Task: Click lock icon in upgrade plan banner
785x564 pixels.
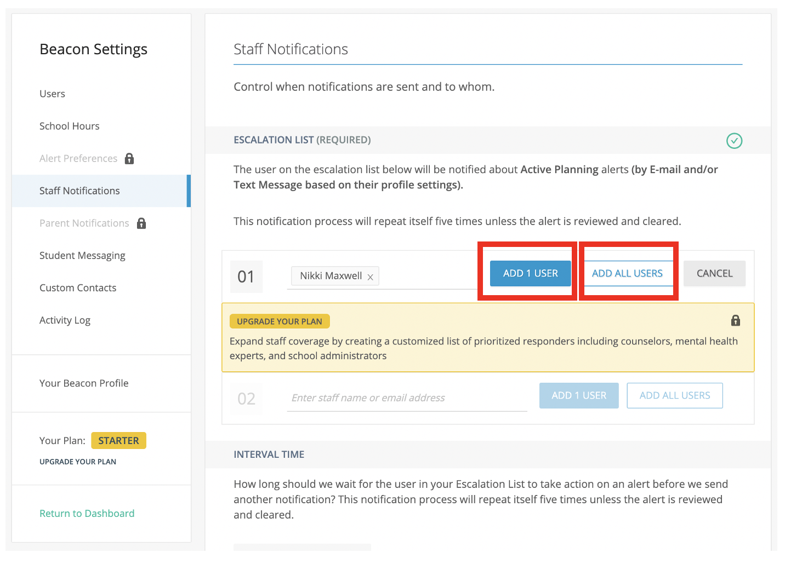Action: click(736, 321)
